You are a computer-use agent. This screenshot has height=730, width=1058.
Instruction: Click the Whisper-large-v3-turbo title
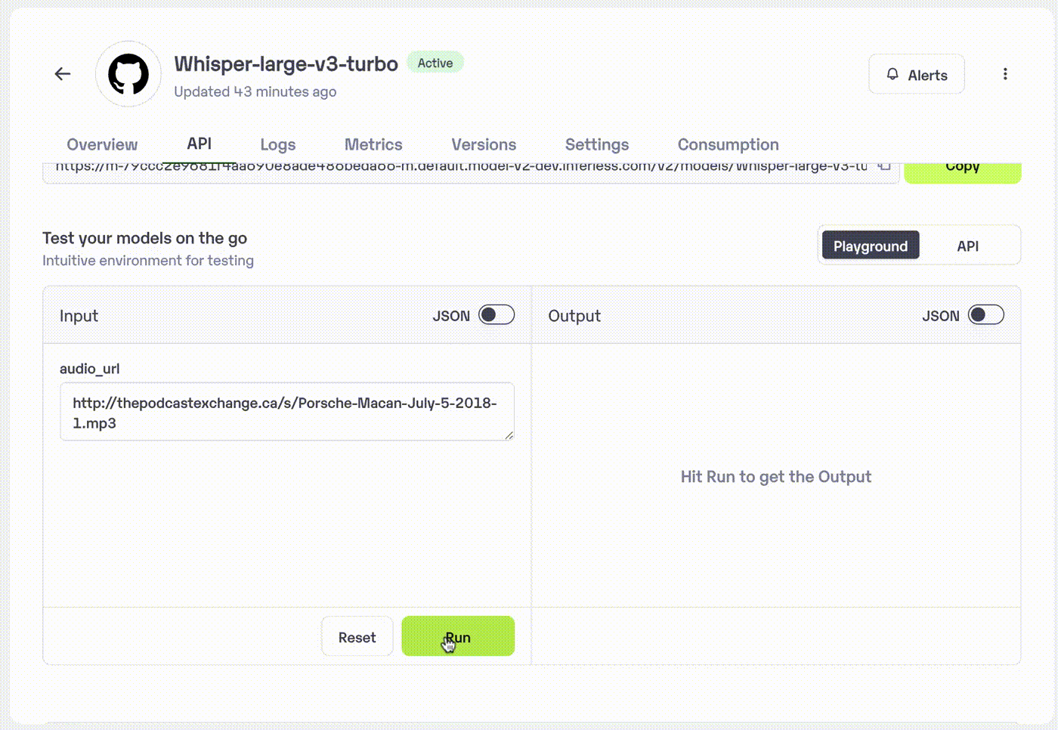pyautogui.click(x=286, y=64)
